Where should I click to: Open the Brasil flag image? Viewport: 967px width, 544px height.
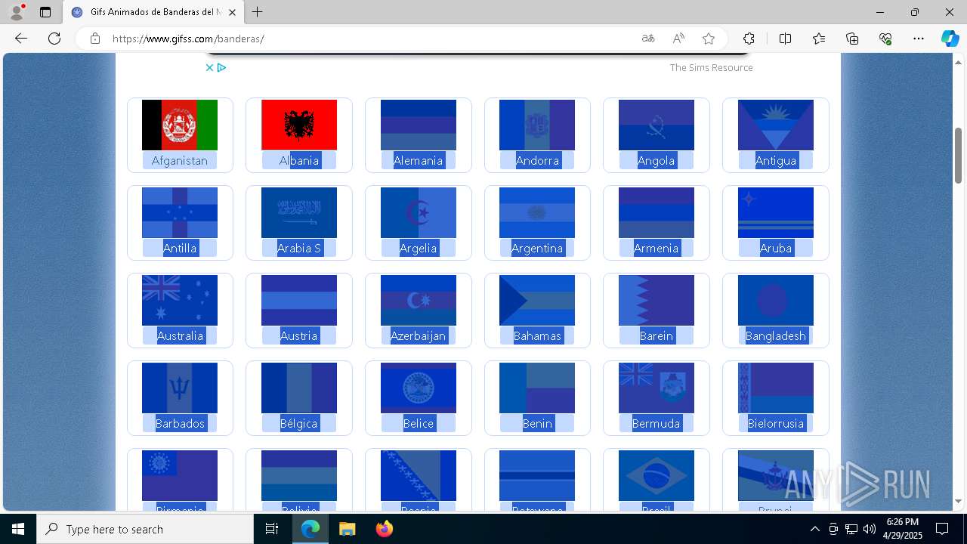(x=657, y=476)
